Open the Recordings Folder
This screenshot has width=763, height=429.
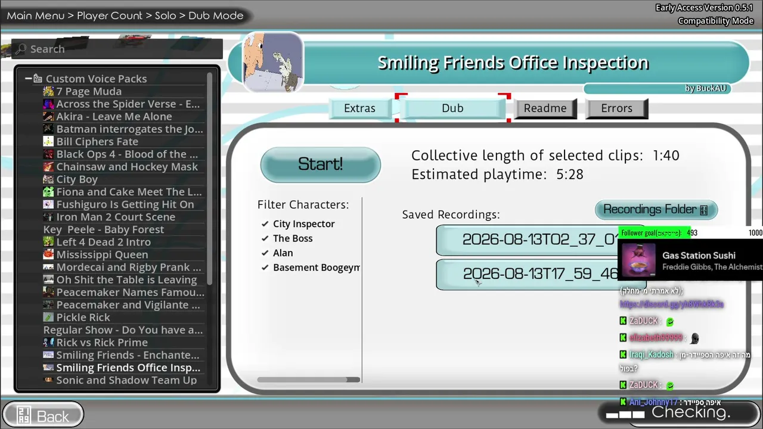click(656, 210)
